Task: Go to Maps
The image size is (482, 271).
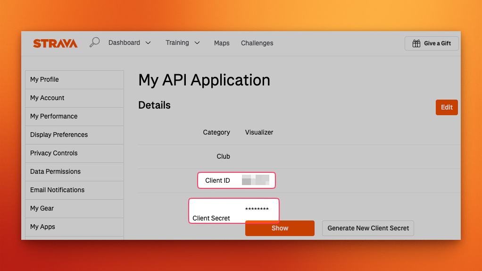Action: click(222, 43)
